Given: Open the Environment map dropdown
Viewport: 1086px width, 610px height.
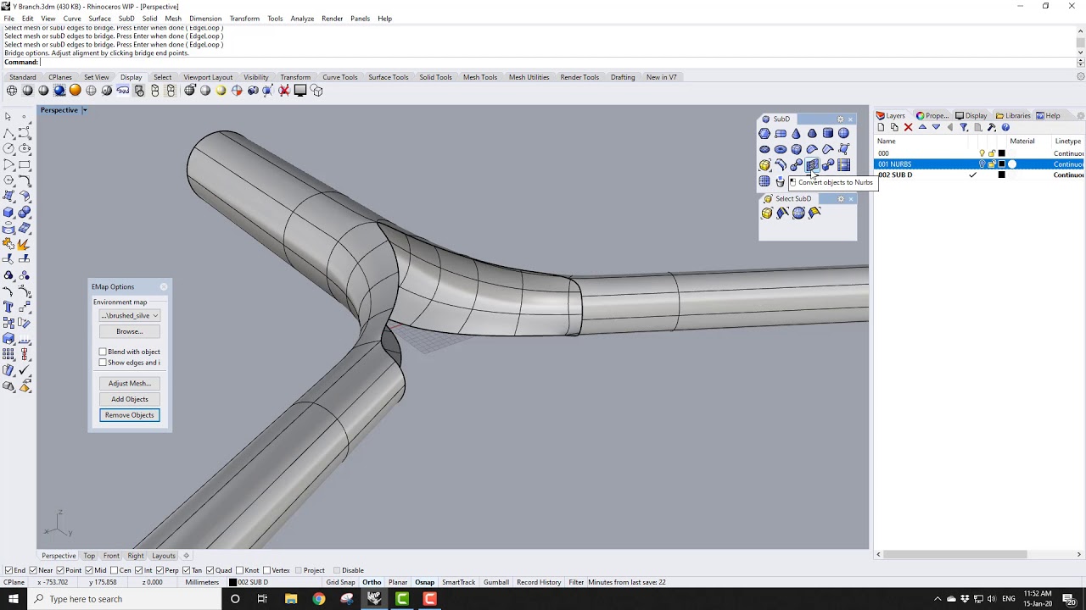Looking at the screenshot, I should pyautogui.click(x=129, y=315).
